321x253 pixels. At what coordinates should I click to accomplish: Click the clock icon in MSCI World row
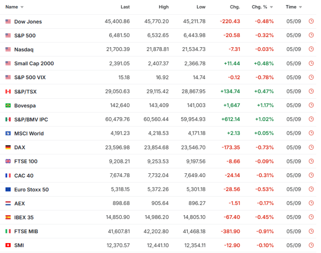311,133
